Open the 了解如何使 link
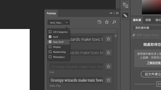161x90 pixels. [154, 63]
